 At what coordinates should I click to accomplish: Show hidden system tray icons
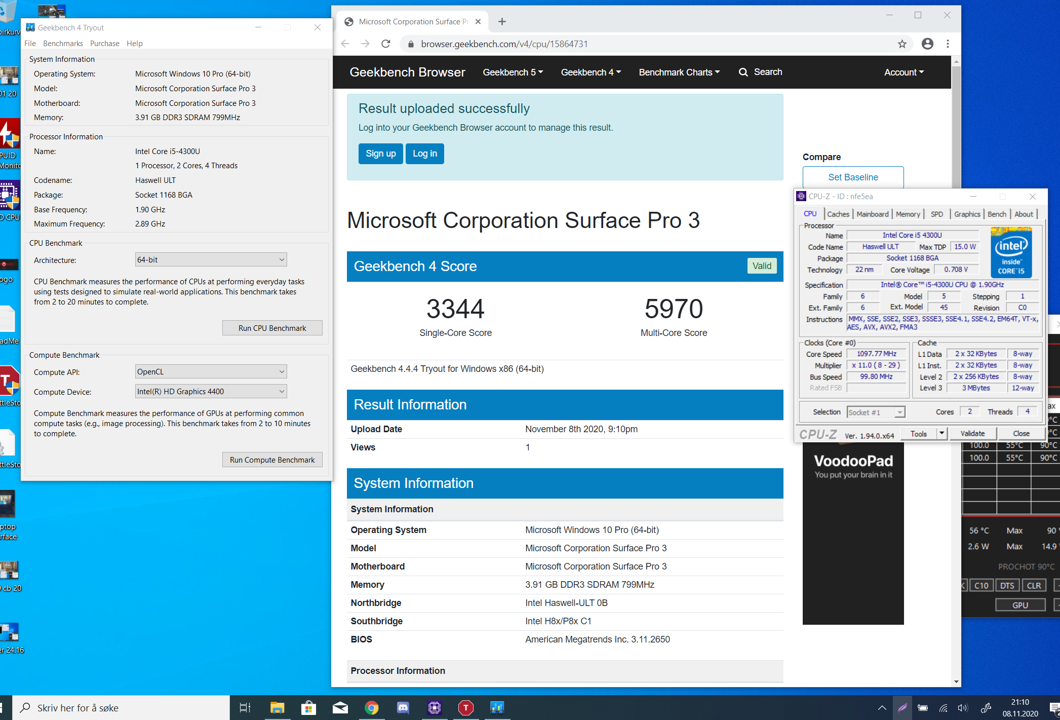pos(882,708)
